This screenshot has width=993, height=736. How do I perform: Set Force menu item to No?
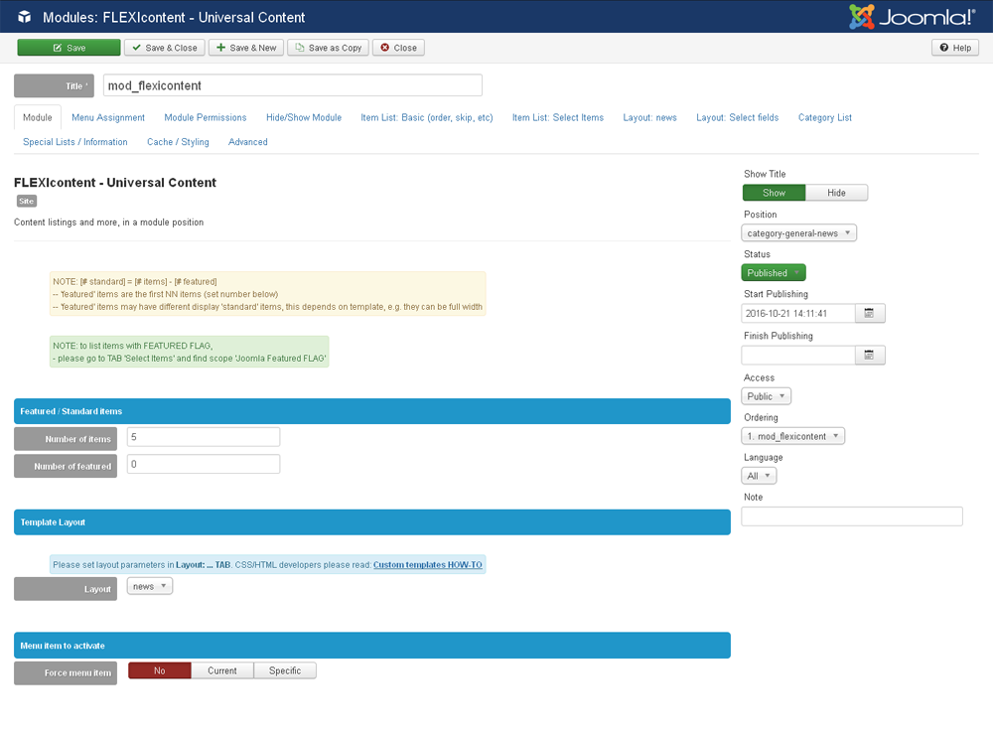160,670
